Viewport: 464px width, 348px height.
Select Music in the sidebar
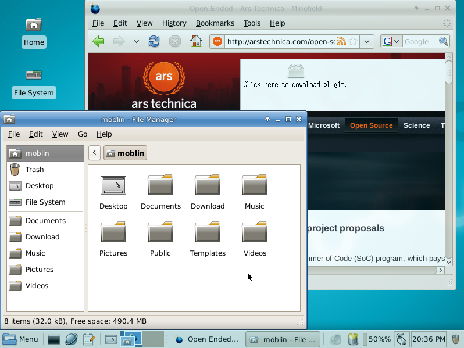pyautogui.click(x=45, y=253)
